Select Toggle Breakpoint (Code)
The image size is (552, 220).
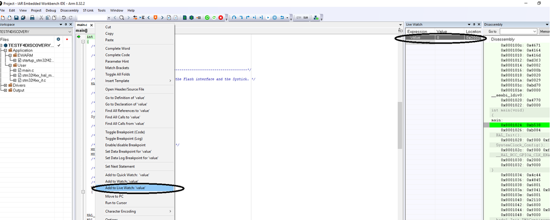pos(135,132)
